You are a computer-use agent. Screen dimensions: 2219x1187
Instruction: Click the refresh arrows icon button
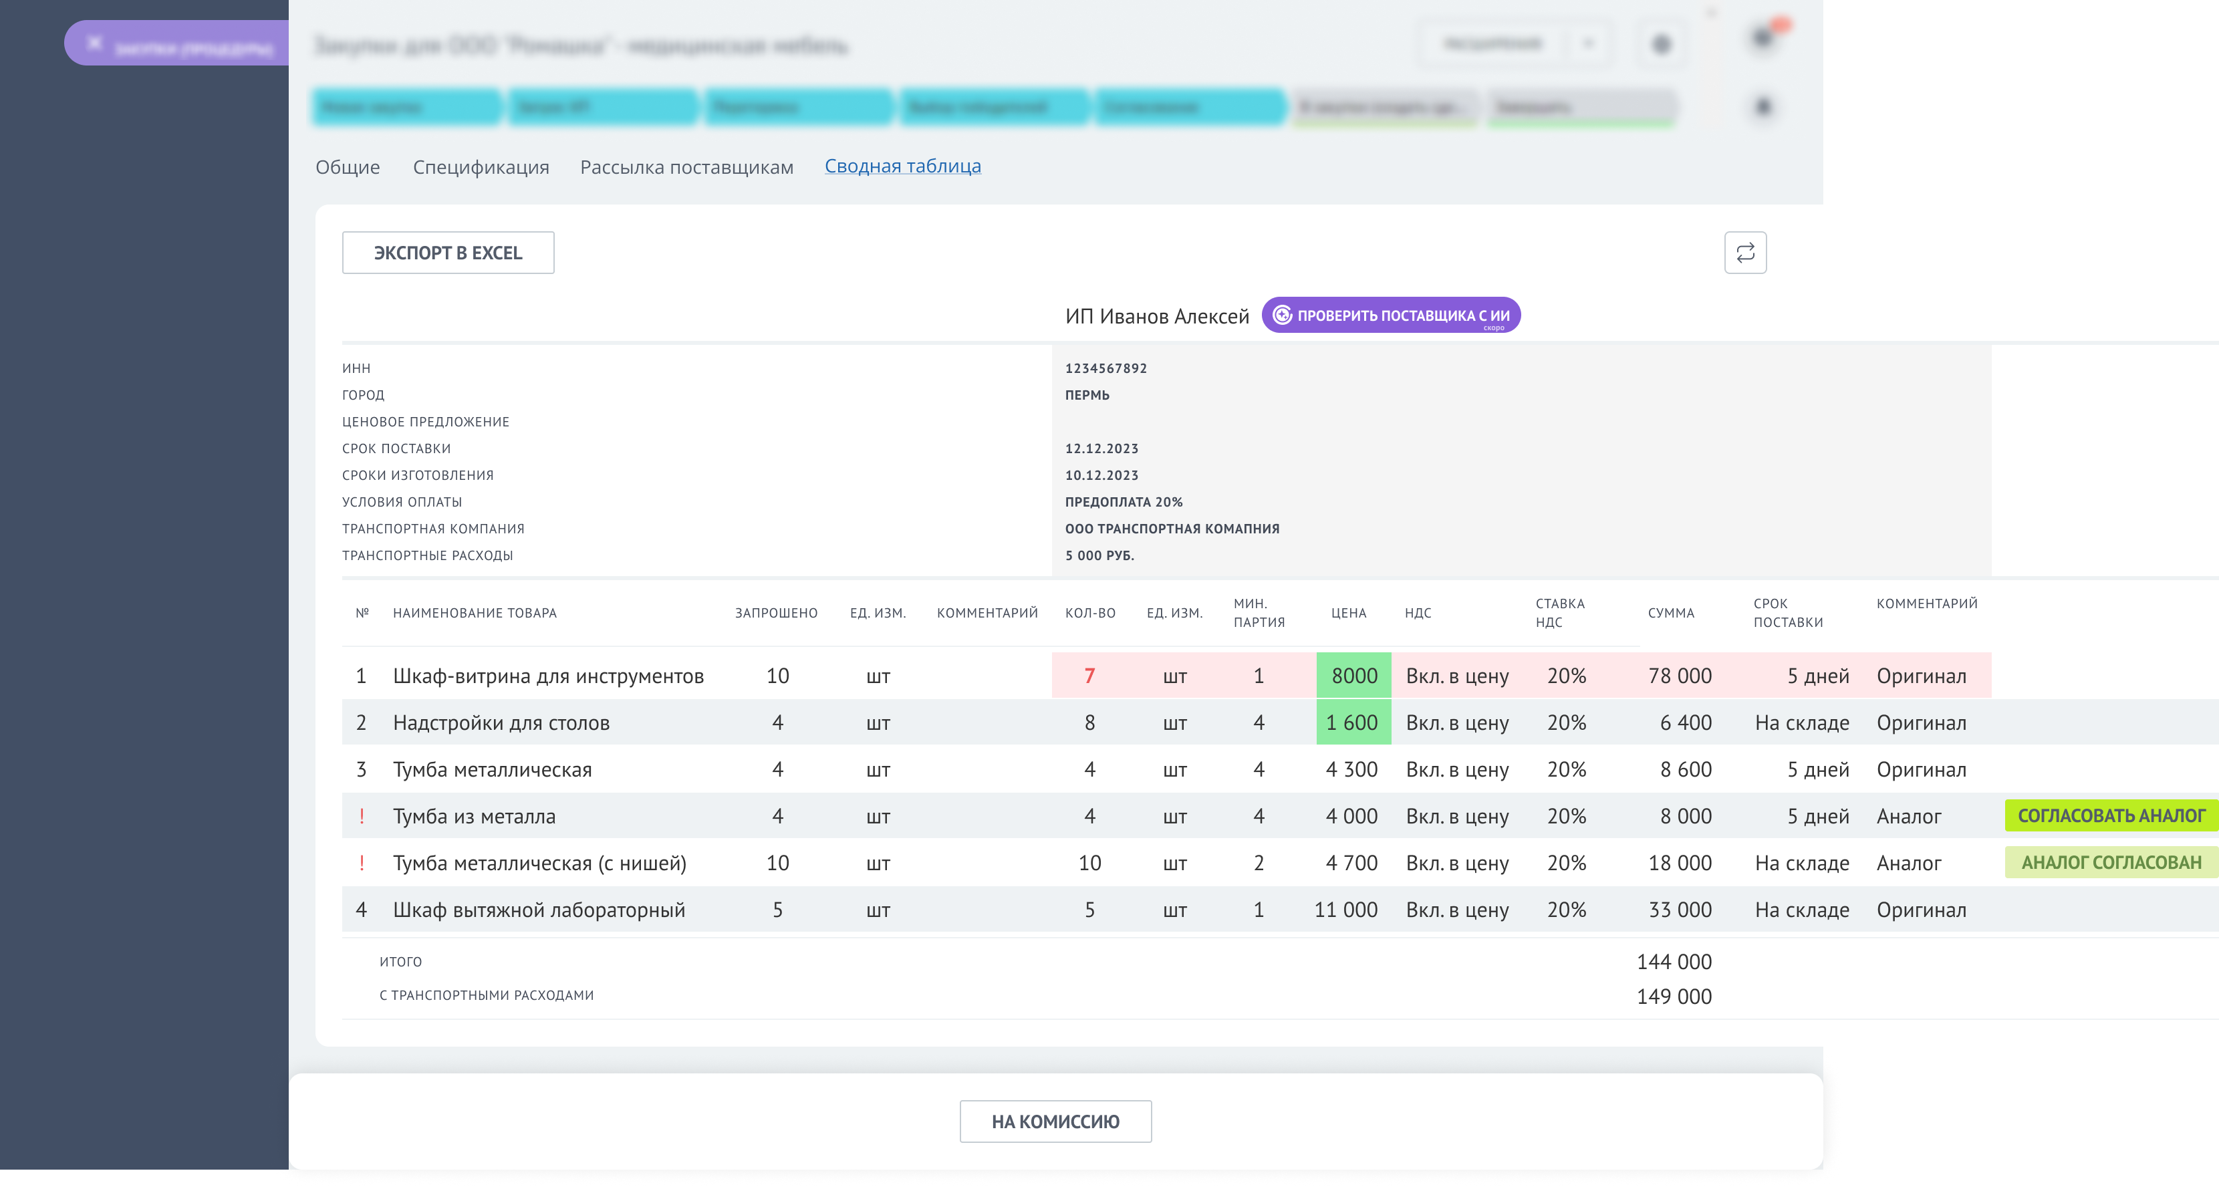click(x=1744, y=253)
